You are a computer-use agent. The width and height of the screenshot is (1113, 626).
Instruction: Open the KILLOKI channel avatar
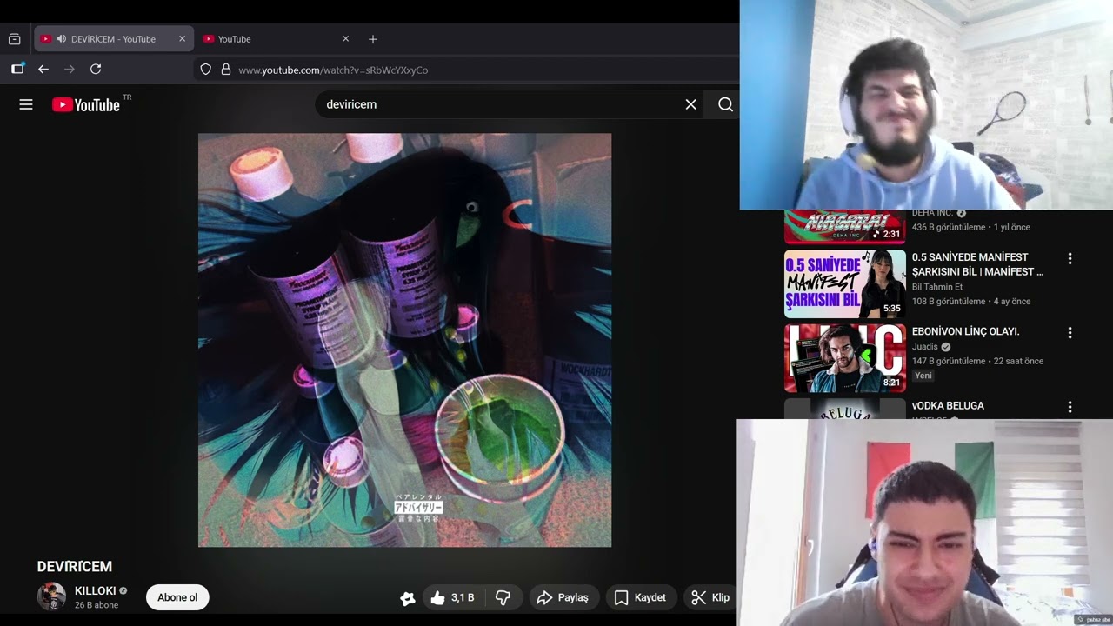coord(51,596)
